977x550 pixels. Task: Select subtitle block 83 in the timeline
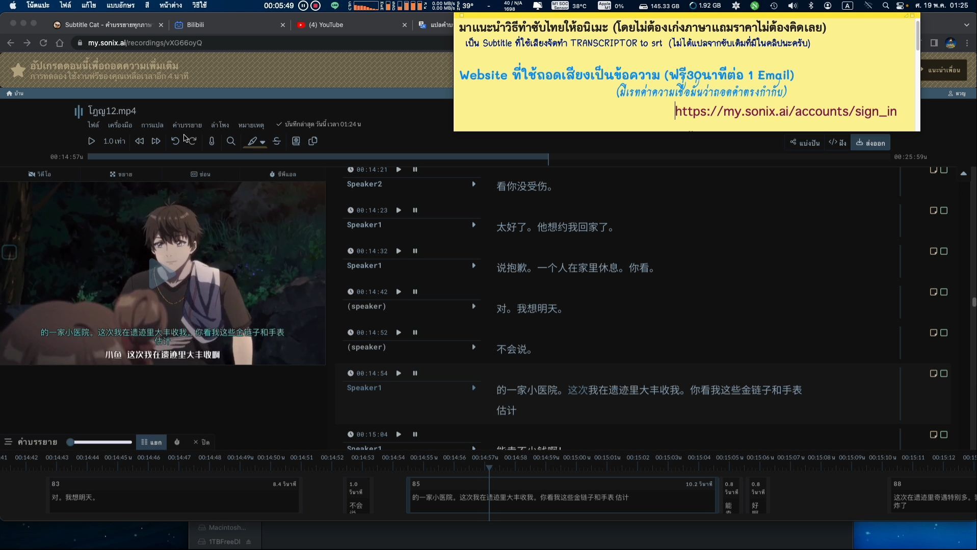(174, 495)
